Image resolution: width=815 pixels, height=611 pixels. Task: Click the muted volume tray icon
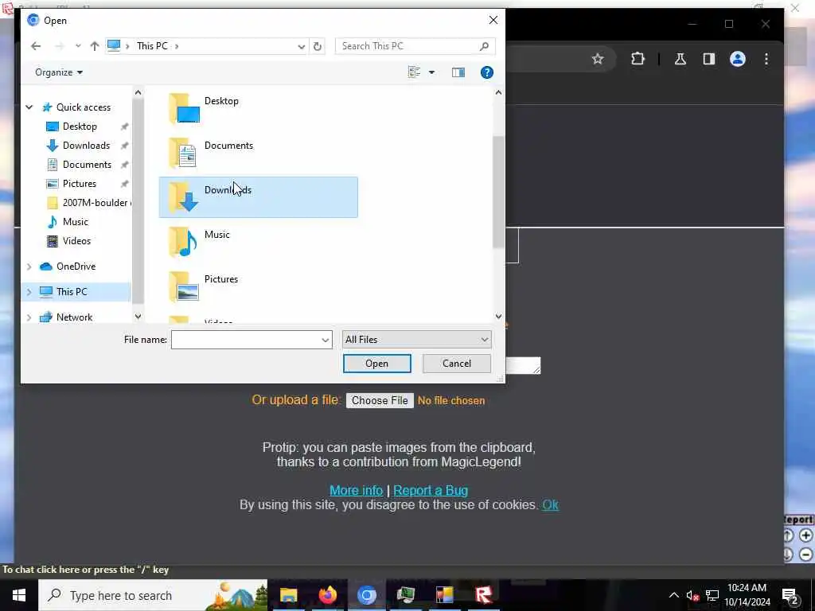(x=692, y=595)
